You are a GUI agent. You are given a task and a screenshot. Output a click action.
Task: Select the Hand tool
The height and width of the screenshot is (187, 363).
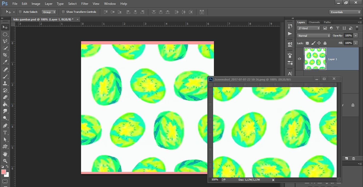coord(5,154)
